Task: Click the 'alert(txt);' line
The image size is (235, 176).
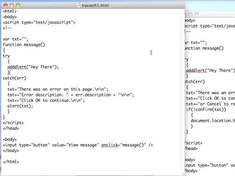Action: tap(20, 106)
